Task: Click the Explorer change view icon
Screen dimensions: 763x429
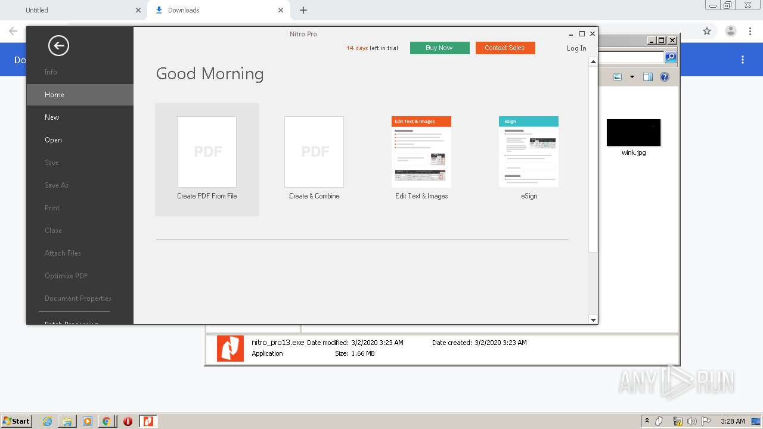Action: 618,77
